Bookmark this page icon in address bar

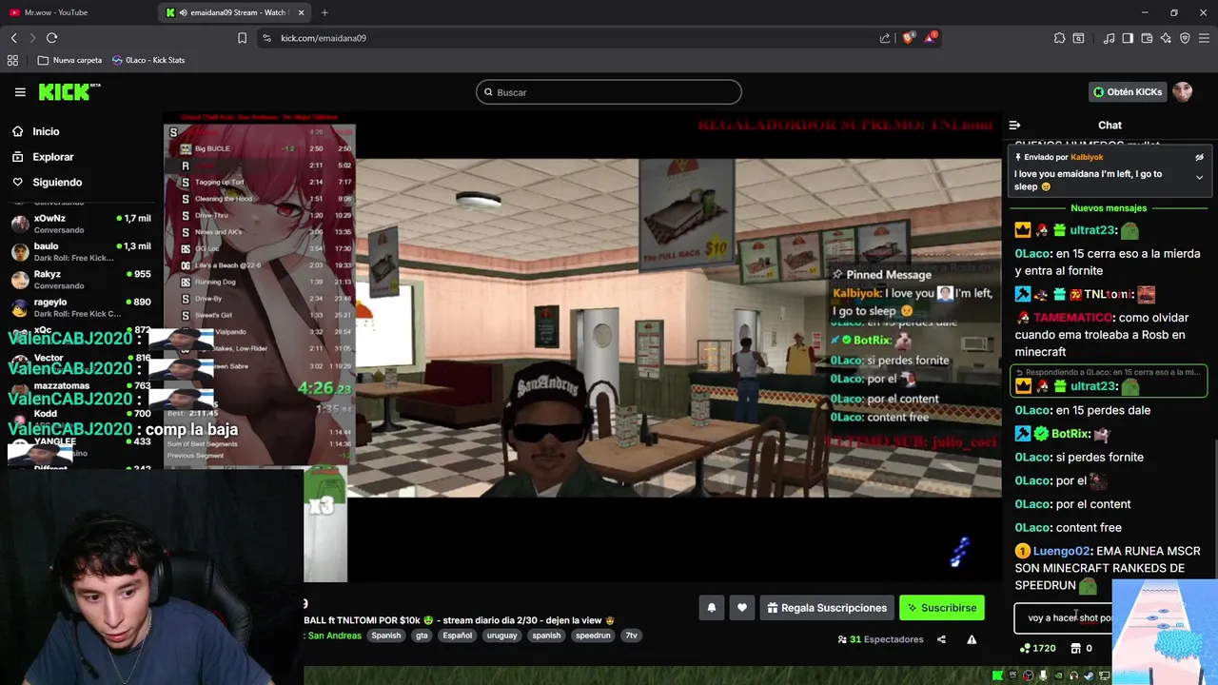pos(242,38)
